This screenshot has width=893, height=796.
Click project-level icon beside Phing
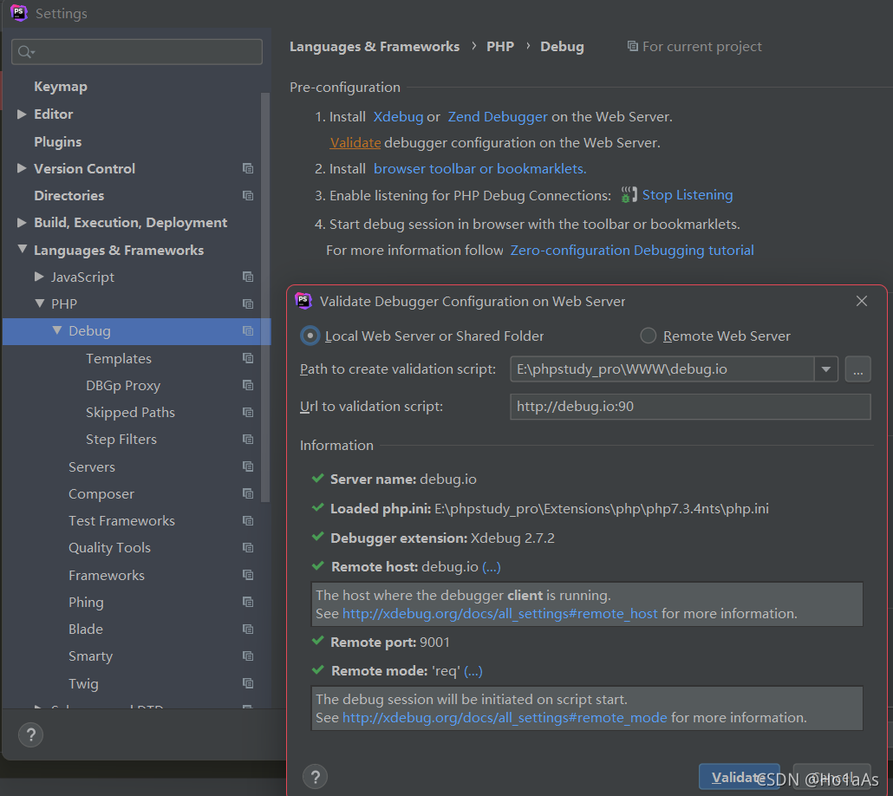point(248,602)
